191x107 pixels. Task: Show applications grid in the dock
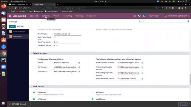(4, 104)
